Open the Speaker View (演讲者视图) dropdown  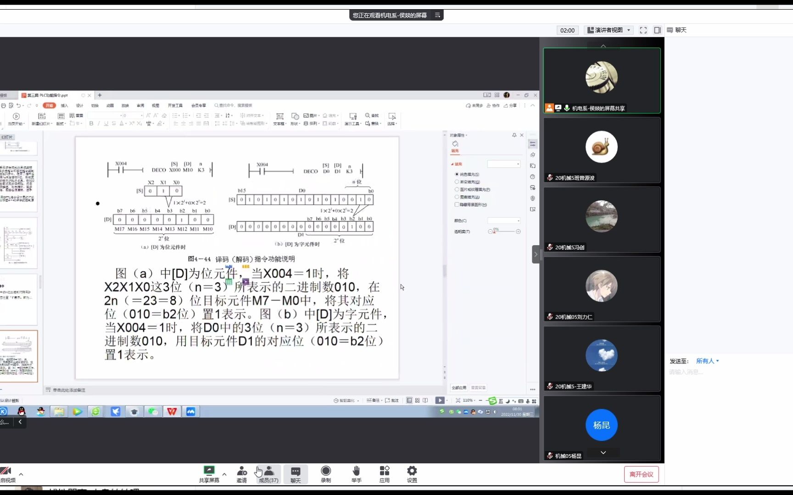coord(609,30)
